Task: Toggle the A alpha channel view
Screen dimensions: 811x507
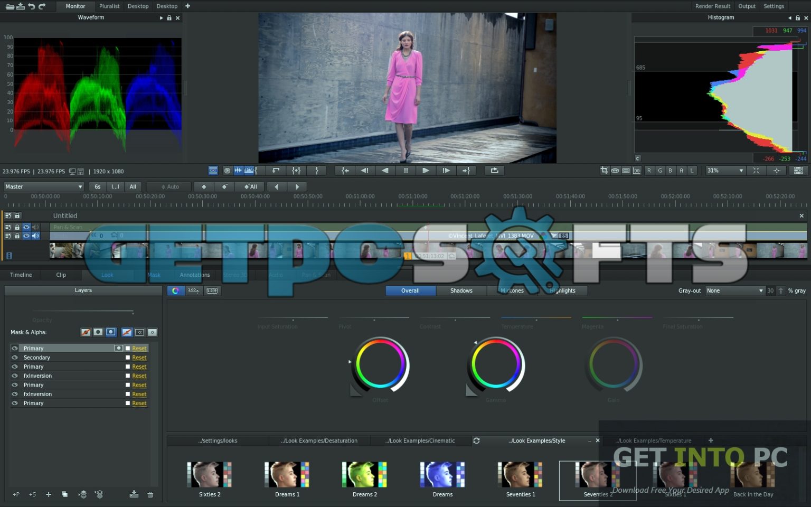Action: (681, 171)
